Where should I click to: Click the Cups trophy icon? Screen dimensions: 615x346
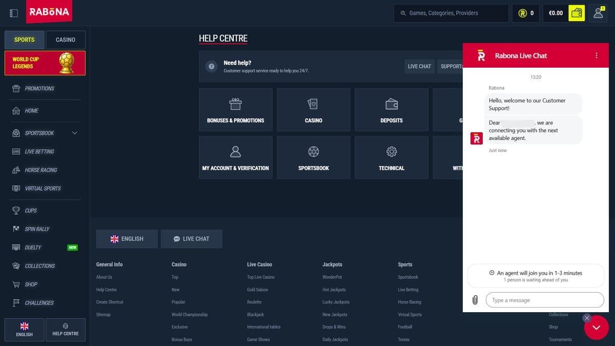click(x=16, y=211)
